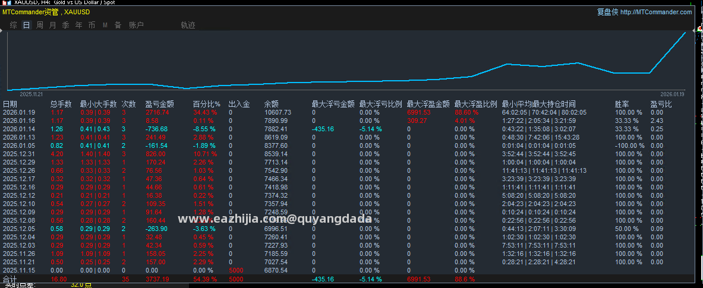
Task: Click the 复盘侠 label
Action: pyautogui.click(x=607, y=12)
